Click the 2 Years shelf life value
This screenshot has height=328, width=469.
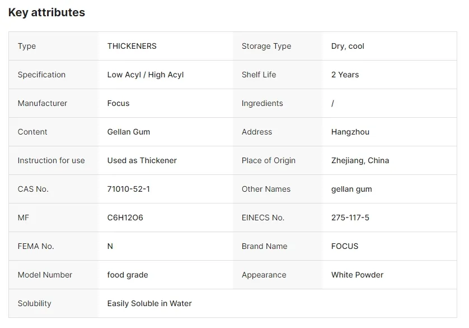click(345, 75)
